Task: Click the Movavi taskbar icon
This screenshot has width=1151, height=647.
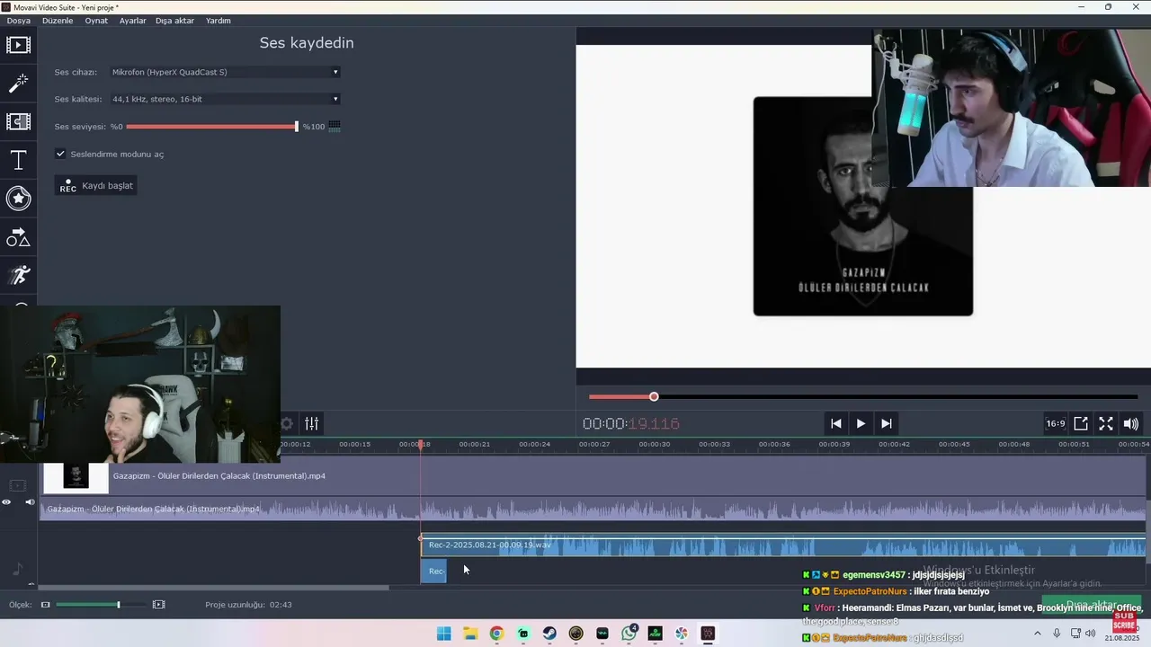Action: coord(708,634)
